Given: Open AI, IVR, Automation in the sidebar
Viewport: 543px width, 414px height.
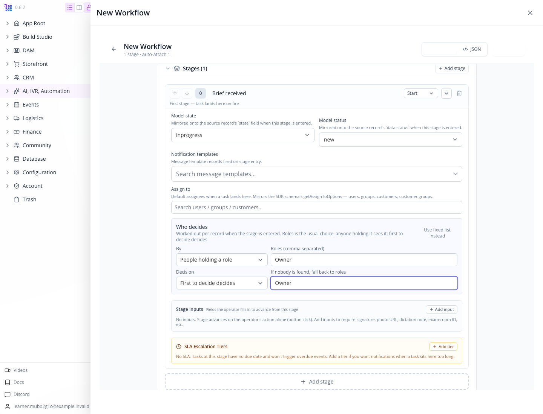Looking at the screenshot, I should 45,91.
